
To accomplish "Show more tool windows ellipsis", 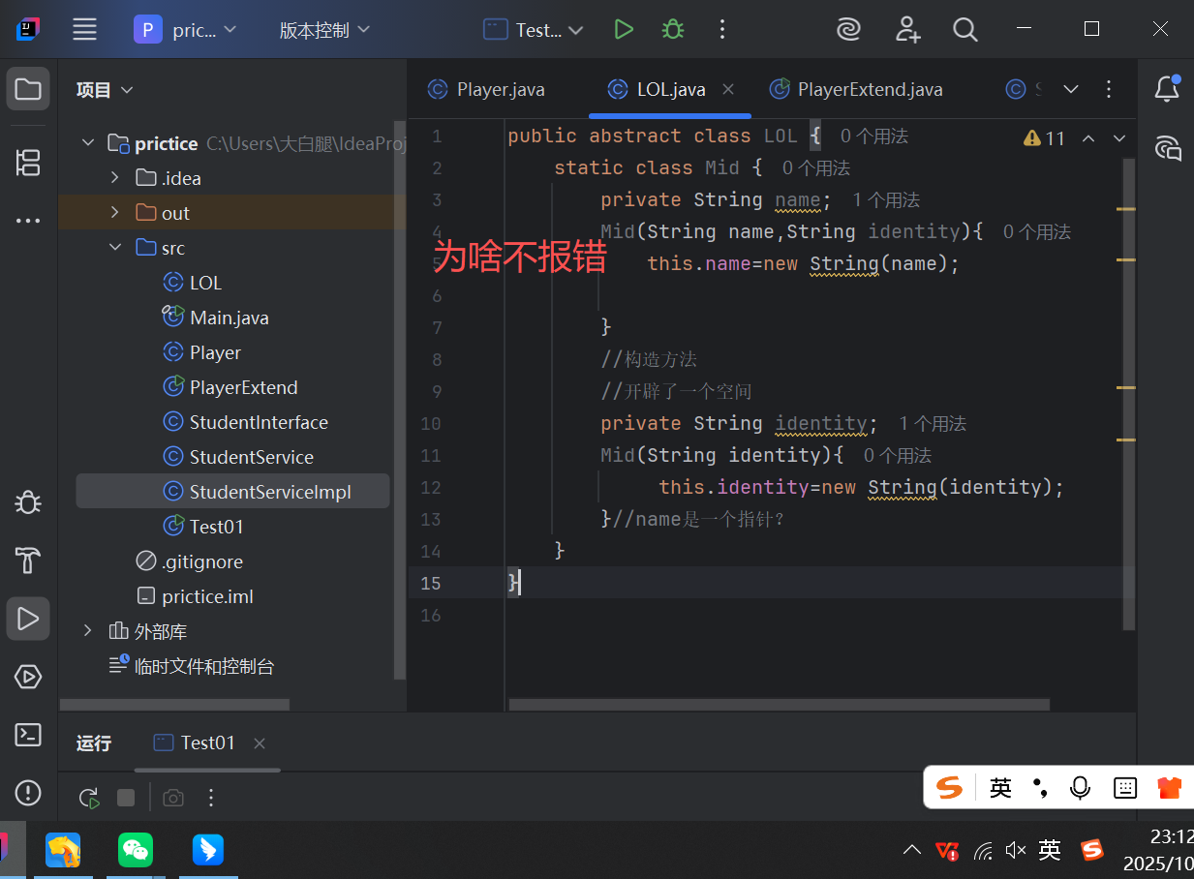I will pos(28,221).
